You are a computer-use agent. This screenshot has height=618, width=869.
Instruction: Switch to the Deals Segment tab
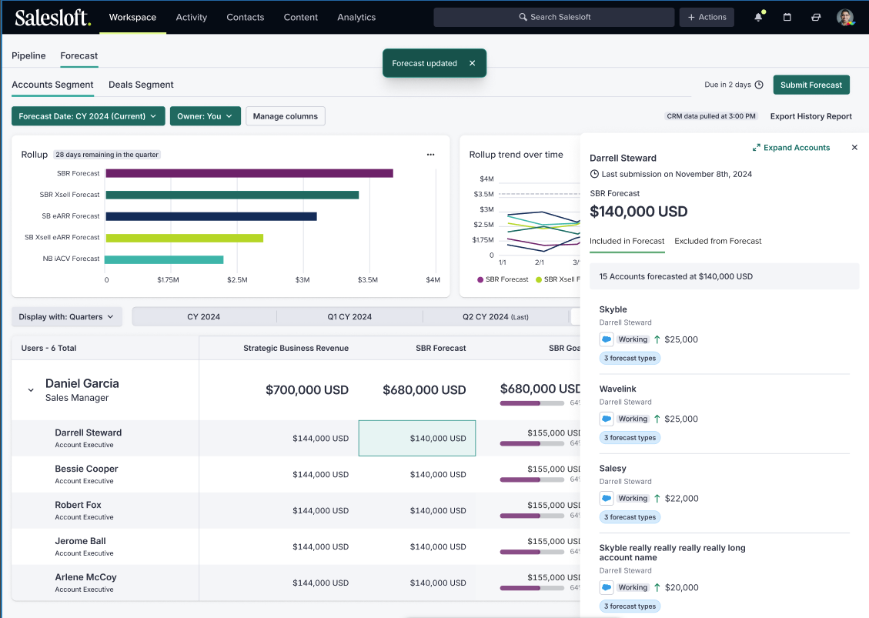[x=141, y=84]
